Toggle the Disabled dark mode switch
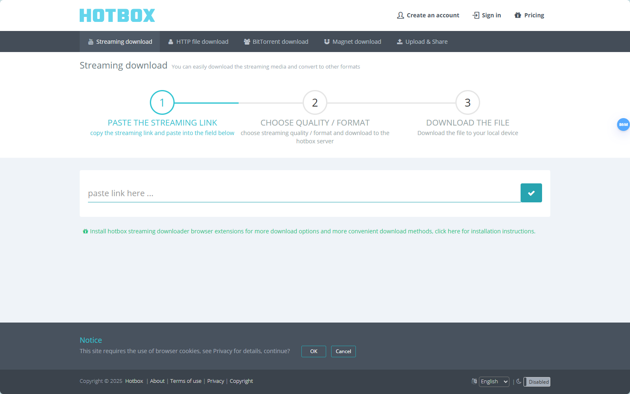 click(x=537, y=382)
